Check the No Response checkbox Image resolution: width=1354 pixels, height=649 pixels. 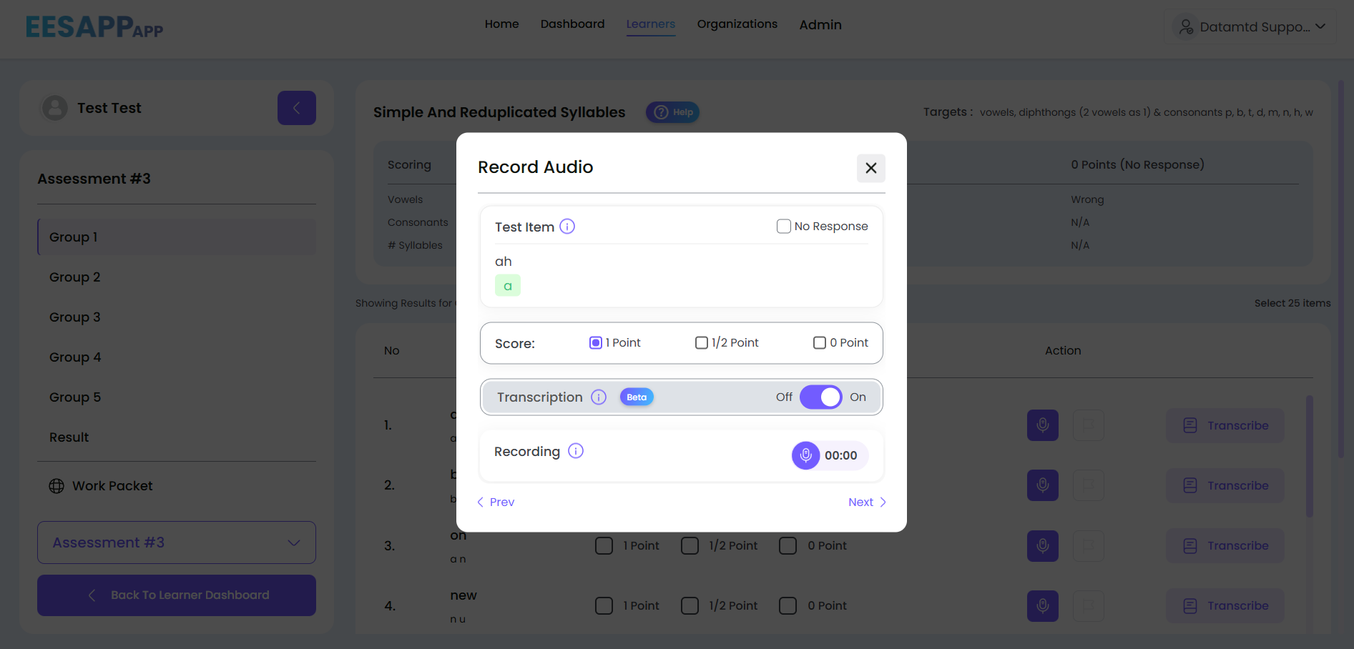[x=784, y=227]
